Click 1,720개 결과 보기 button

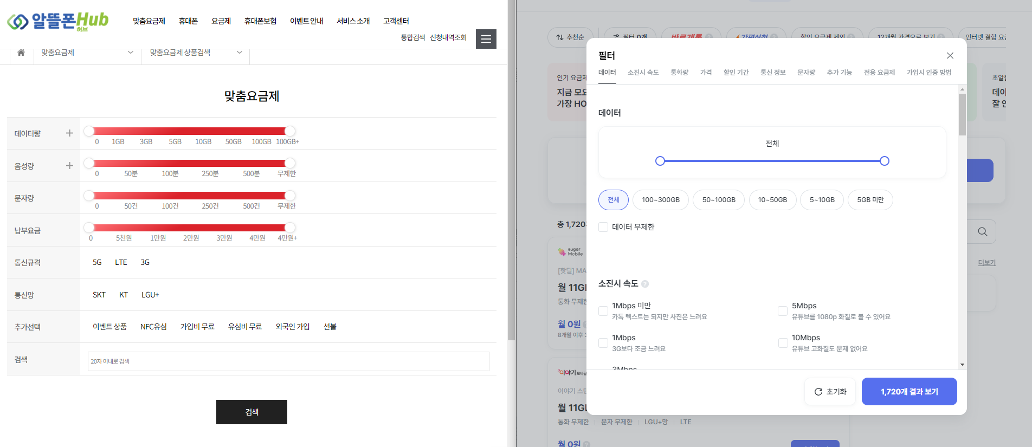point(910,392)
